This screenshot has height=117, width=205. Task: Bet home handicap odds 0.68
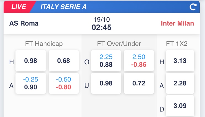[64, 61]
